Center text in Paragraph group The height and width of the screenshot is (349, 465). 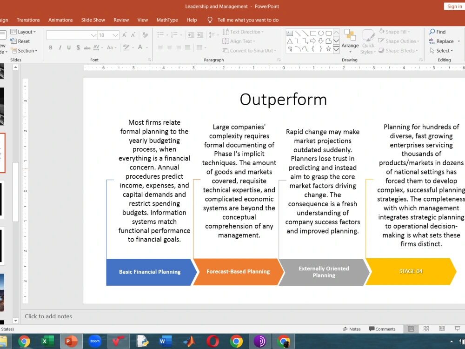pyautogui.click(x=169, y=47)
